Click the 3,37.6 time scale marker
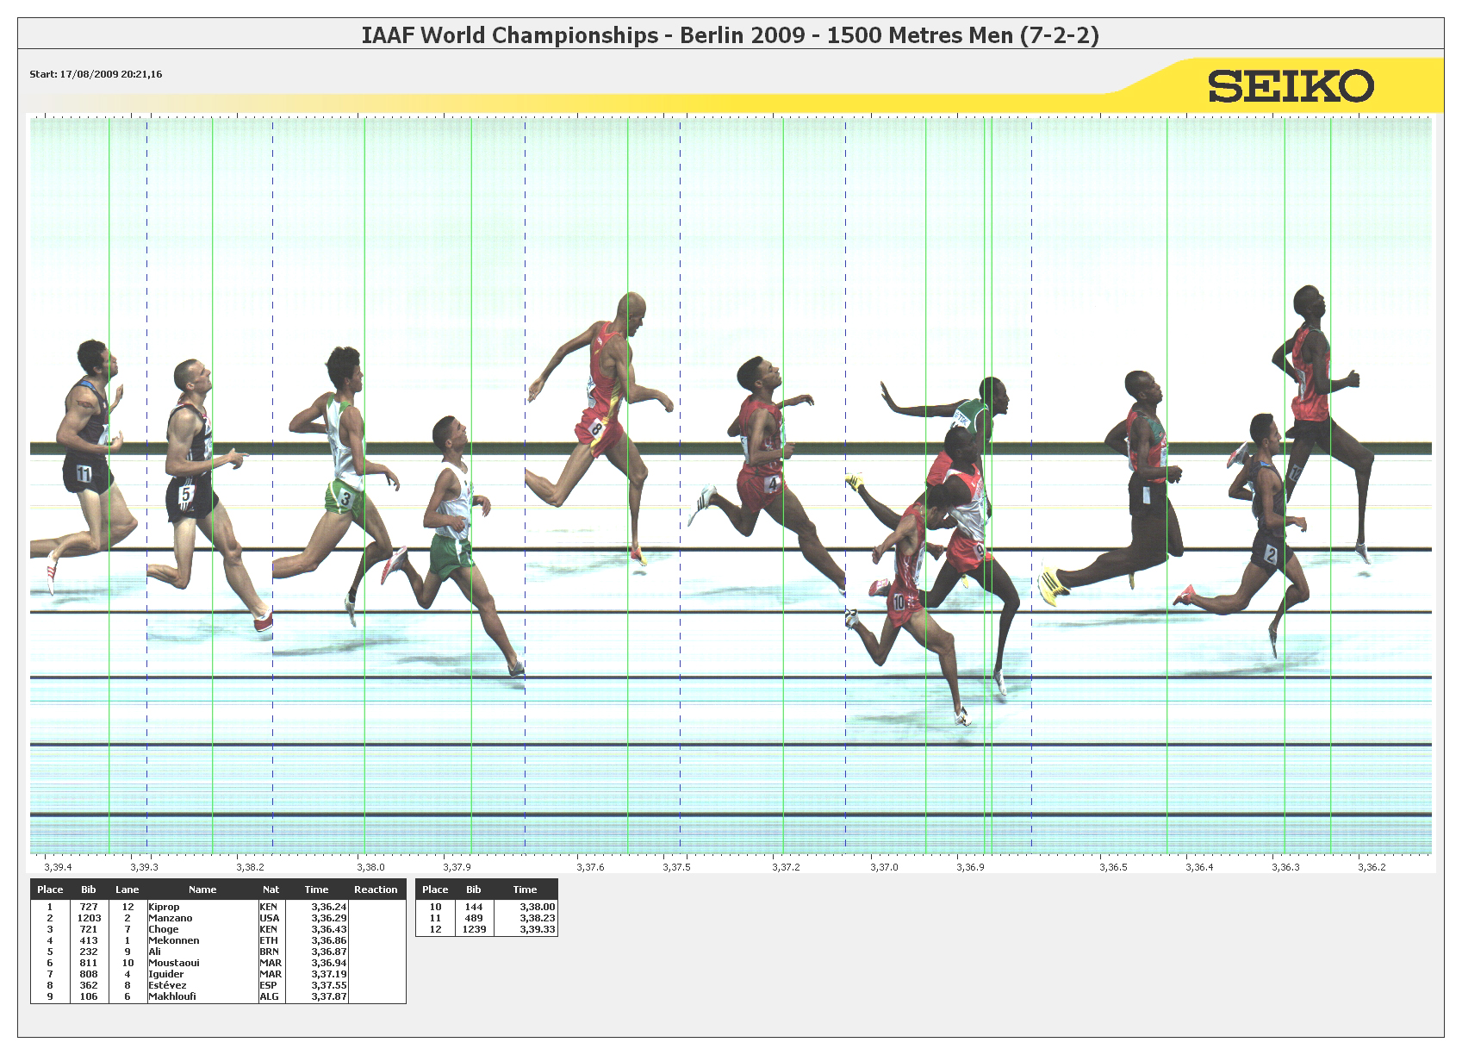Screen dimensions: 1462x1055 [x=590, y=867]
